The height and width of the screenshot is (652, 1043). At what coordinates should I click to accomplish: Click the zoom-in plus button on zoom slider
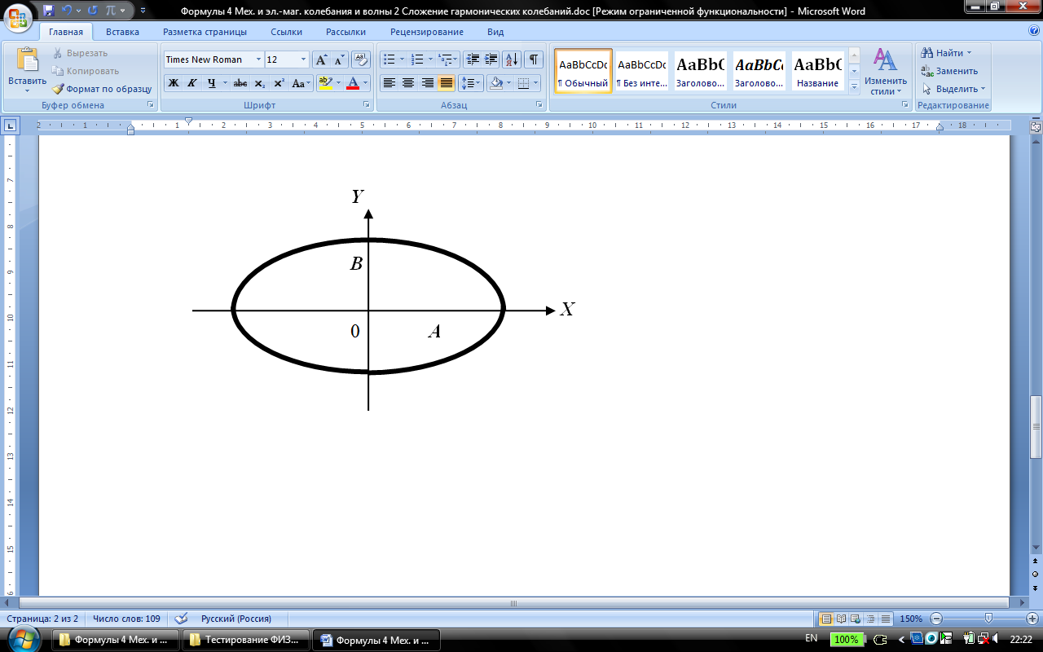[x=1032, y=619]
